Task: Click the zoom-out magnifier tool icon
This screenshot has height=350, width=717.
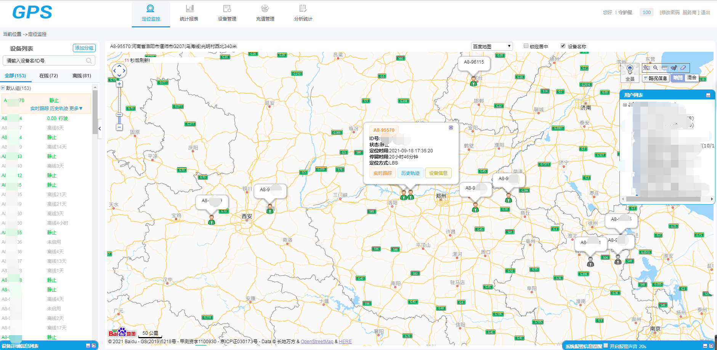Action: coord(655,68)
